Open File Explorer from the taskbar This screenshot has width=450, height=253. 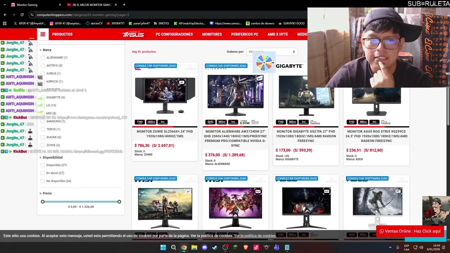[x=194, y=247]
